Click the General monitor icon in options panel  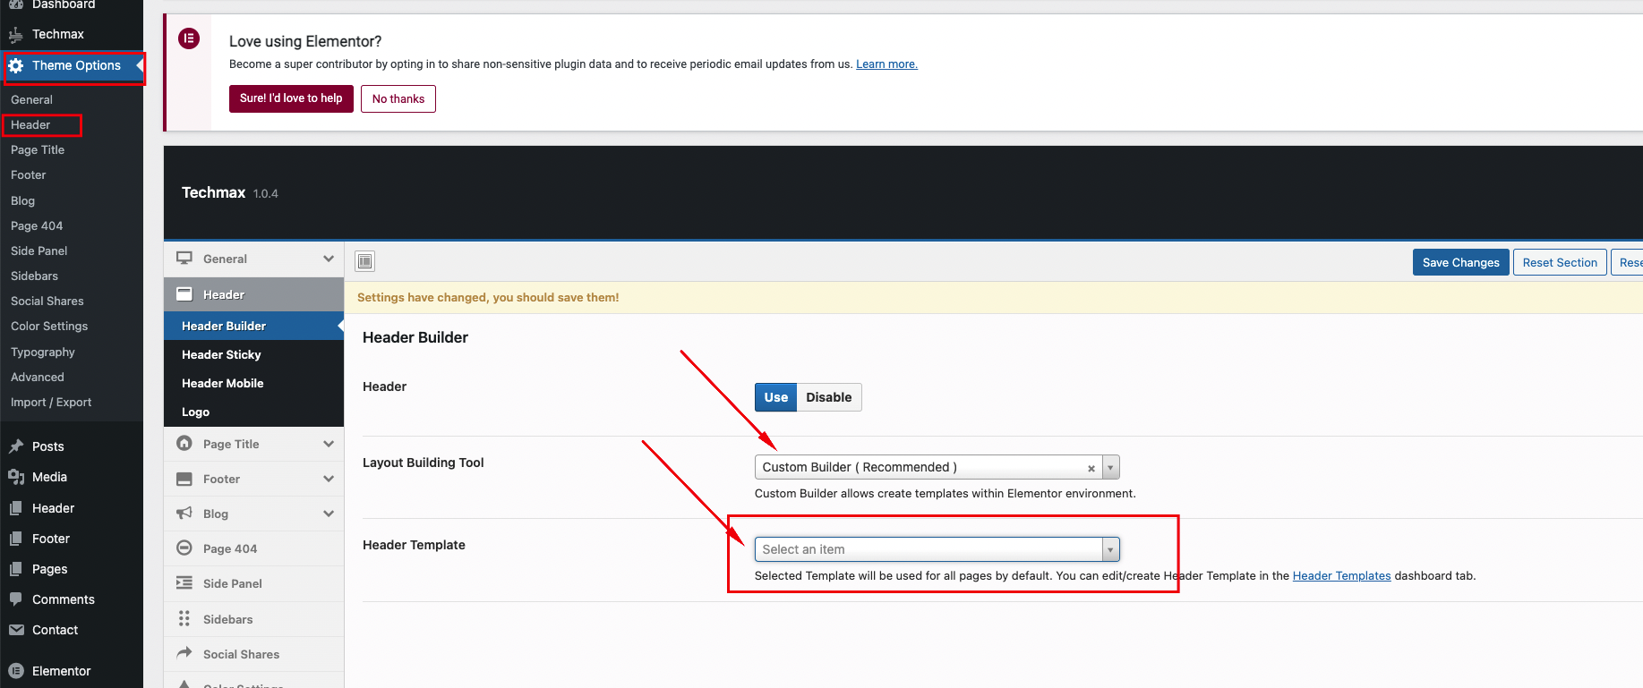[184, 259]
